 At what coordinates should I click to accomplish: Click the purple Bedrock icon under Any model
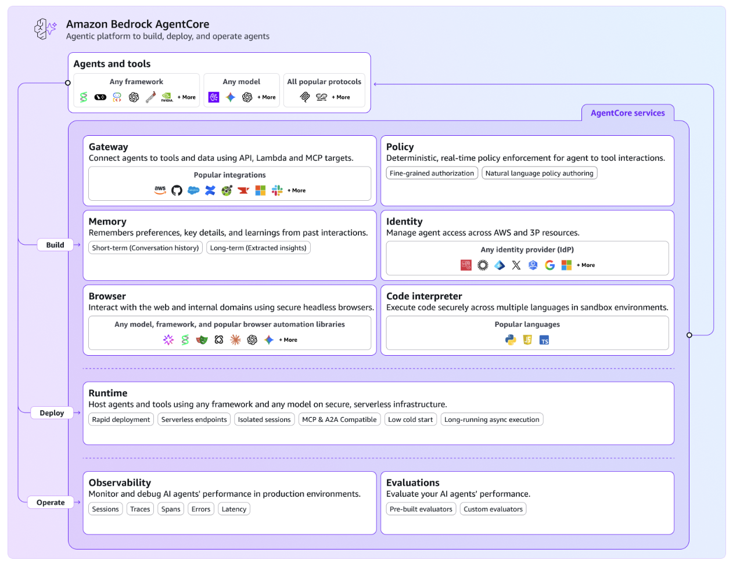click(x=214, y=97)
